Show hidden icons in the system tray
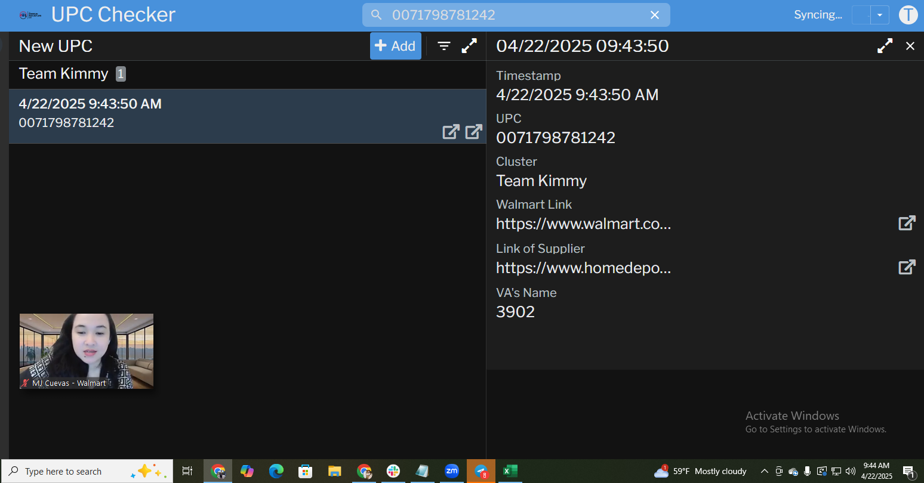Viewport: 924px width, 483px height. (764, 471)
